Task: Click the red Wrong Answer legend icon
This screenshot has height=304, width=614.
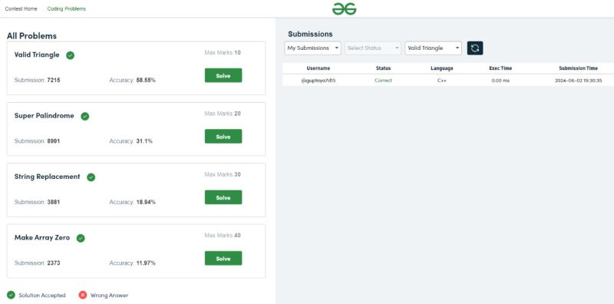Action: click(83, 295)
